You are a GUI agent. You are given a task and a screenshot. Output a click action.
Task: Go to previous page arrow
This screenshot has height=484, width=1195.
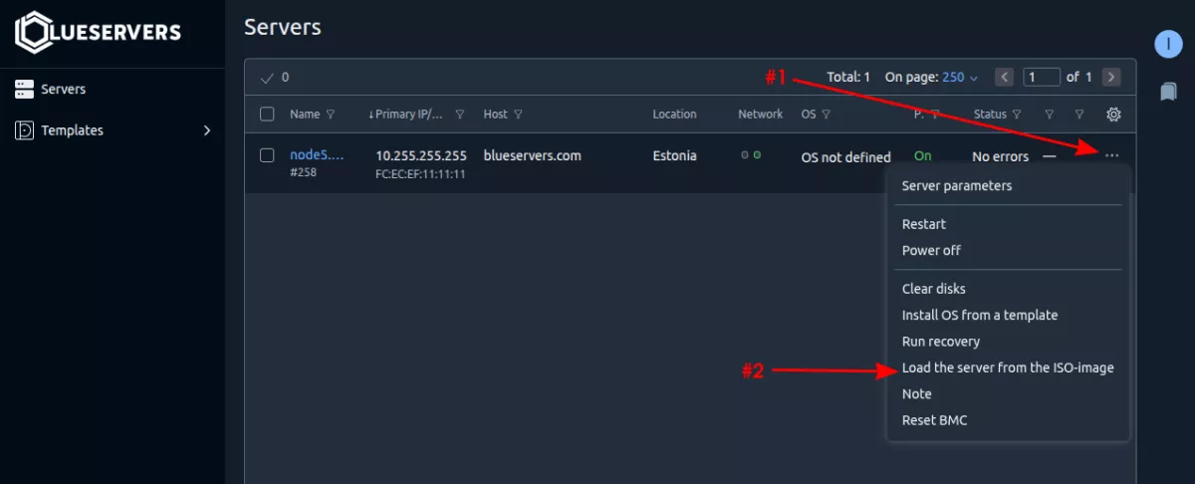click(1005, 77)
